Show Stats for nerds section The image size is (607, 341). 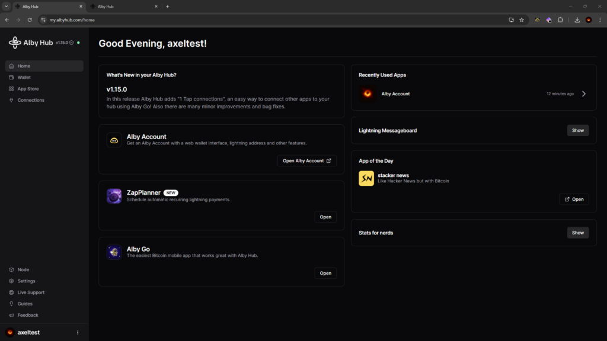coord(577,233)
